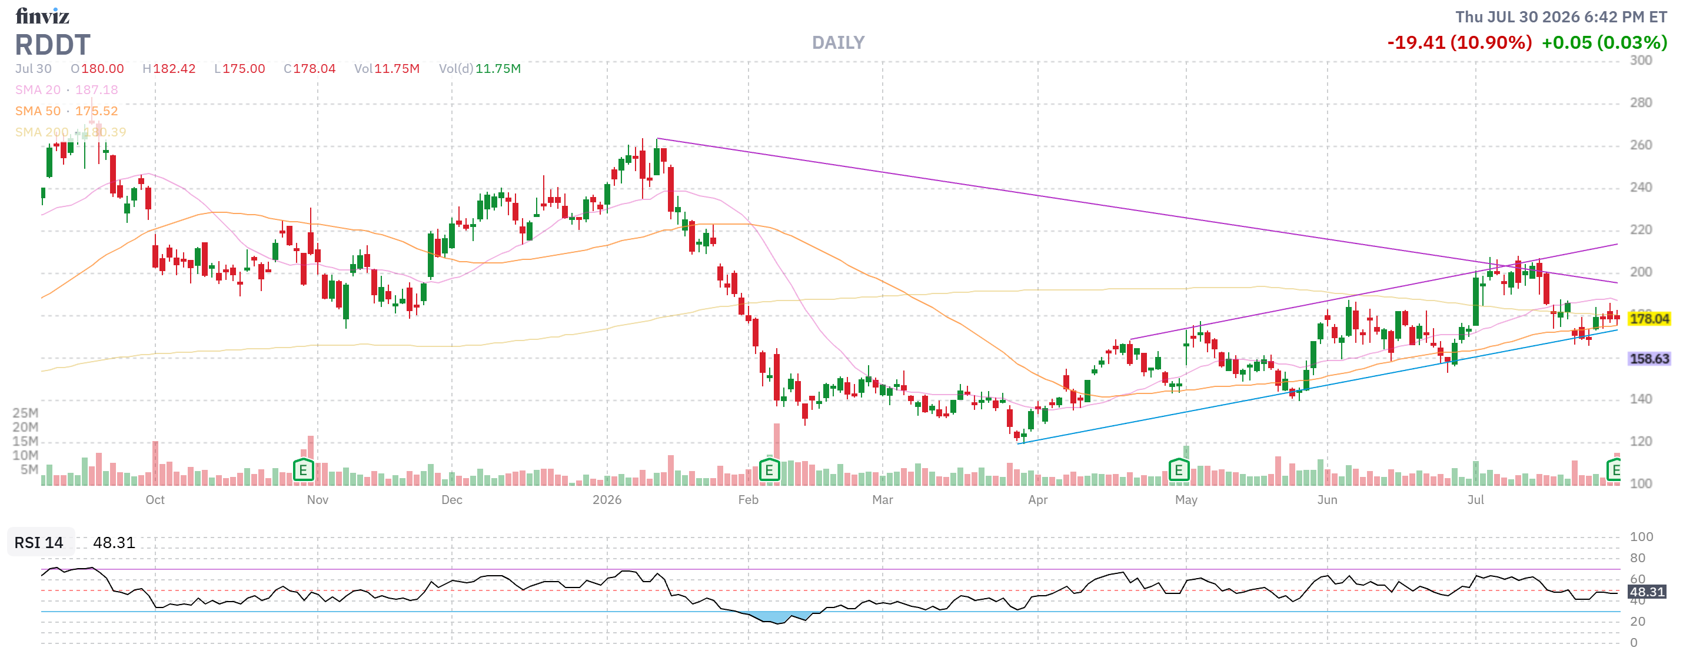This screenshot has width=1683, height=661.
Task: Open the earnings E marker at chart's right edge
Action: pyautogui.click(x=1614, y=470)
